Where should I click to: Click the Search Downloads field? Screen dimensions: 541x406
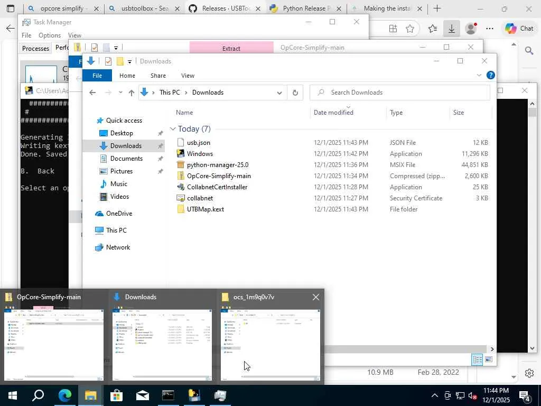[x=399, y=93]
